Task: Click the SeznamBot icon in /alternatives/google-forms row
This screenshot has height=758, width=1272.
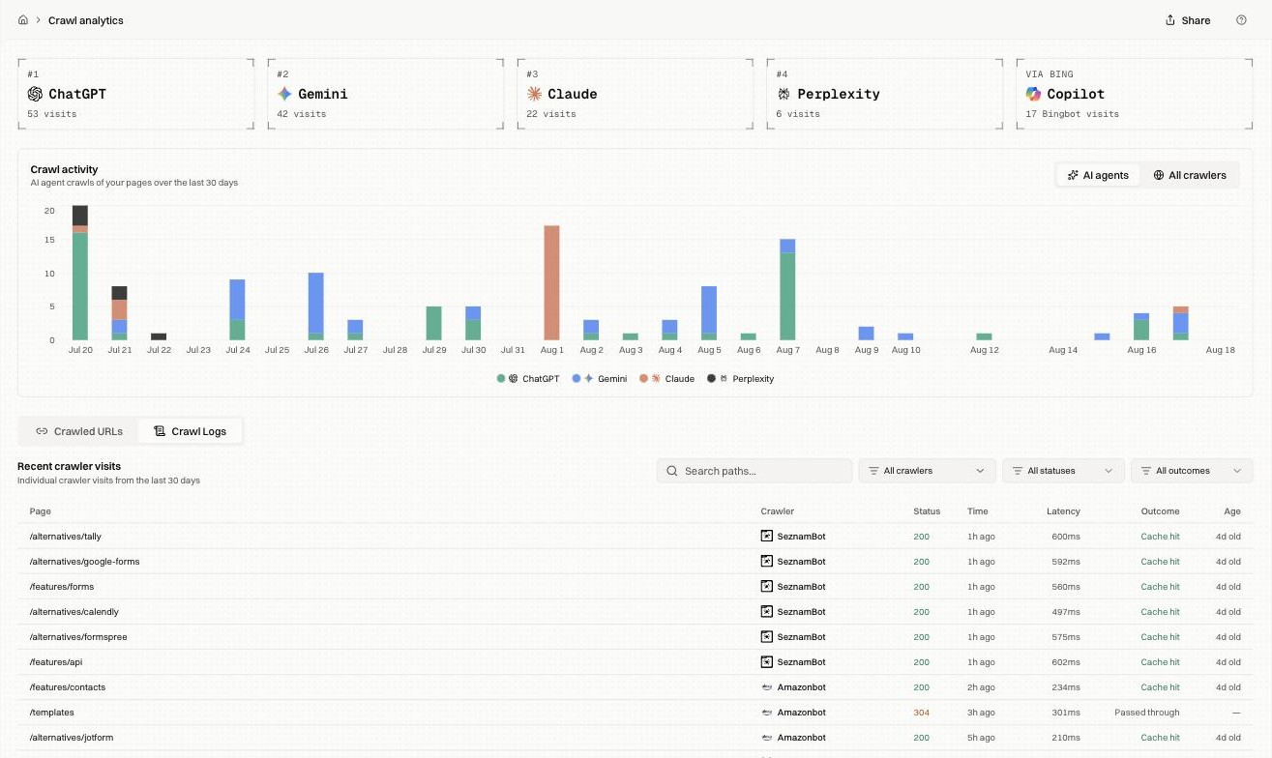Action: tap(767, 561)
